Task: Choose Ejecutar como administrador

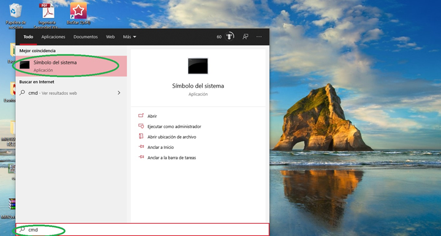Action: [175, 126]
